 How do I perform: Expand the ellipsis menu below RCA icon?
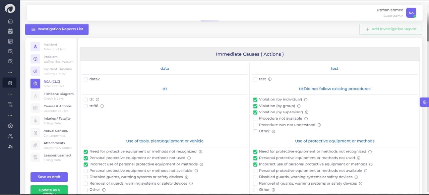pos(10,94)
